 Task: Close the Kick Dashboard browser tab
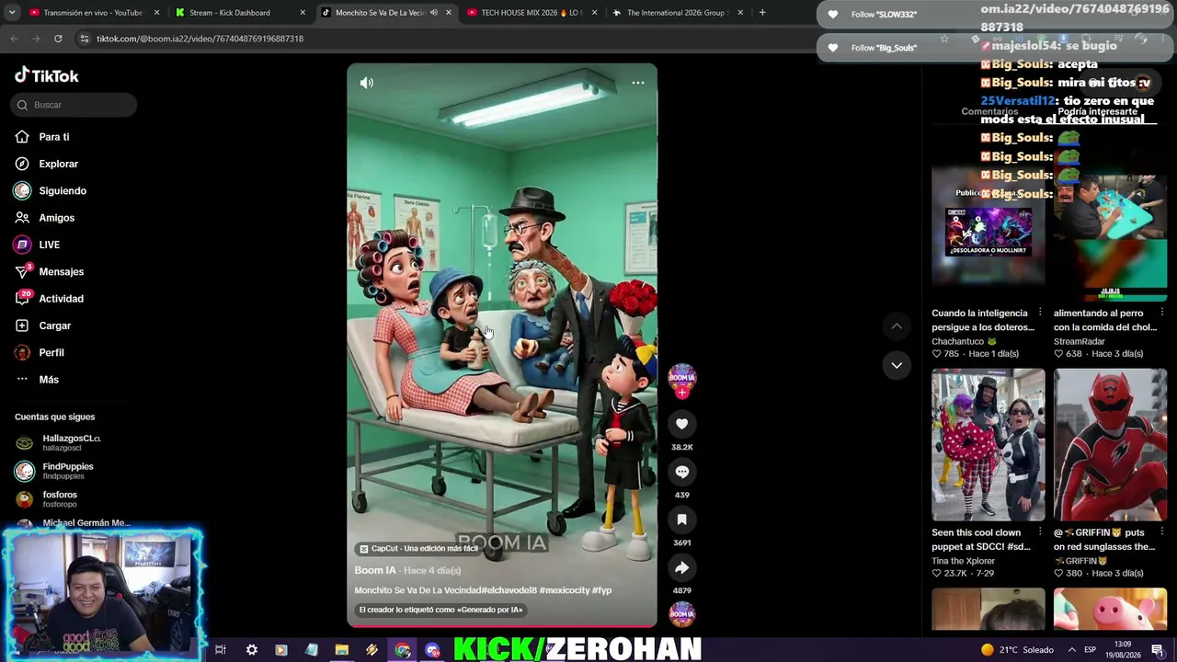[303, 13]
